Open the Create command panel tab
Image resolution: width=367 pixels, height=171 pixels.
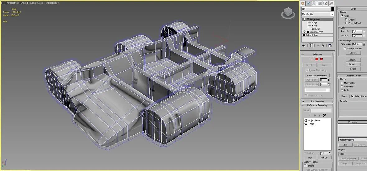click(x=303, y=3)
